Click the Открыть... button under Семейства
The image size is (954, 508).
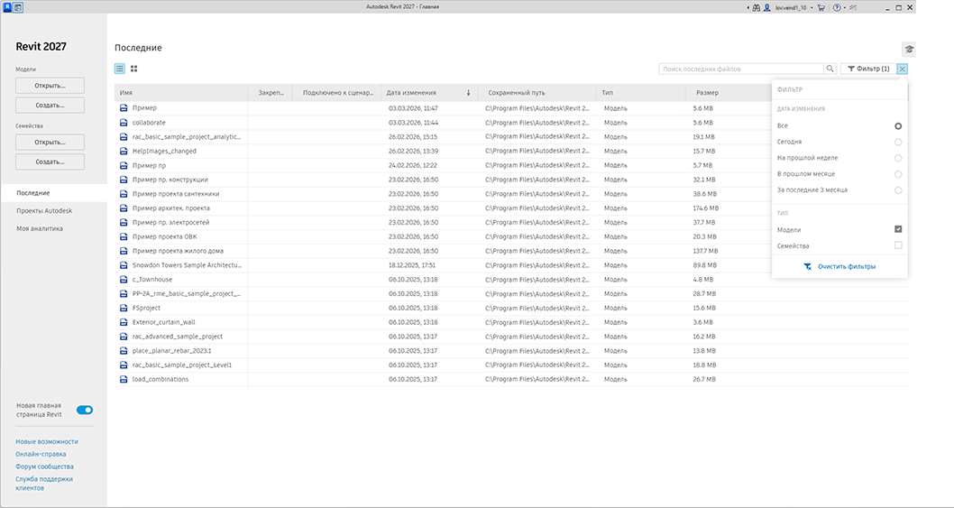point(50,142)
